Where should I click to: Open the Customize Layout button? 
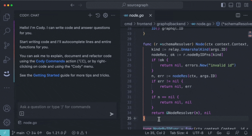click(246, 5)
